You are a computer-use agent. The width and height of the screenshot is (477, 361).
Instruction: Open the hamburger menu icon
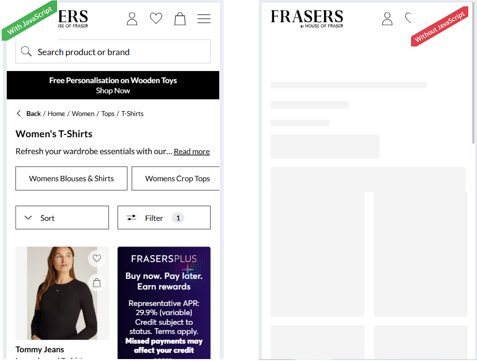coord(204,18)
